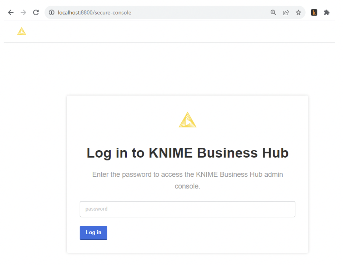Click the 'Log in to KNIME Business Hub' heading
343x265 pixels.
click(187, 153)
